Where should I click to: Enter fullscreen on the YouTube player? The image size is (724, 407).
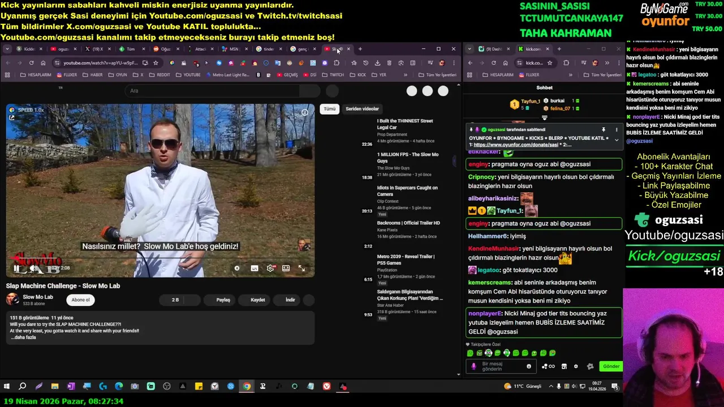click(301, 269)
